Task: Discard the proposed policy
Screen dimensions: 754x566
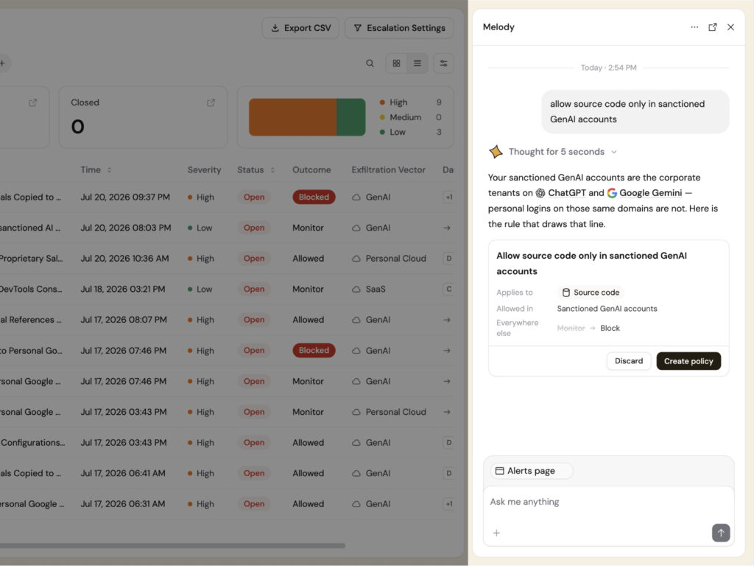Action: [x=629, y=361]
